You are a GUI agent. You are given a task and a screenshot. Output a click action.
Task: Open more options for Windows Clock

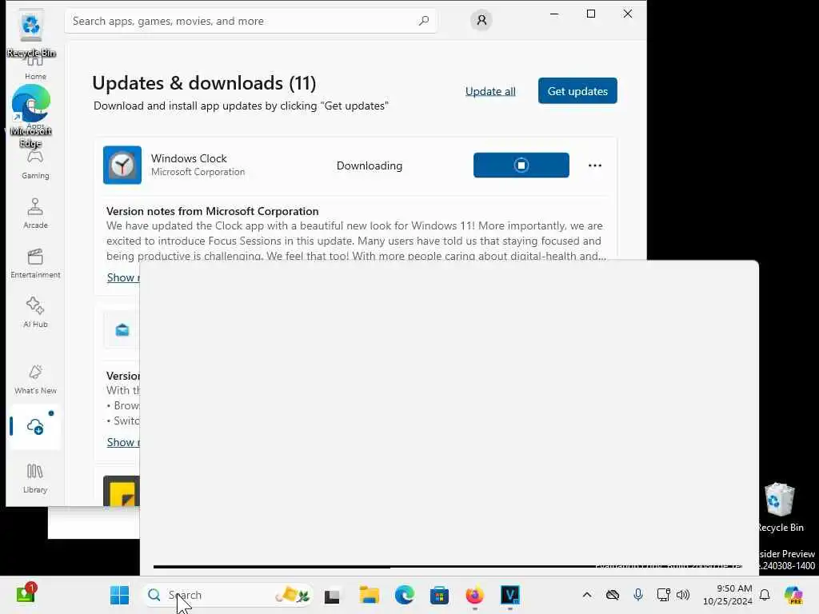tap(595, 165)
